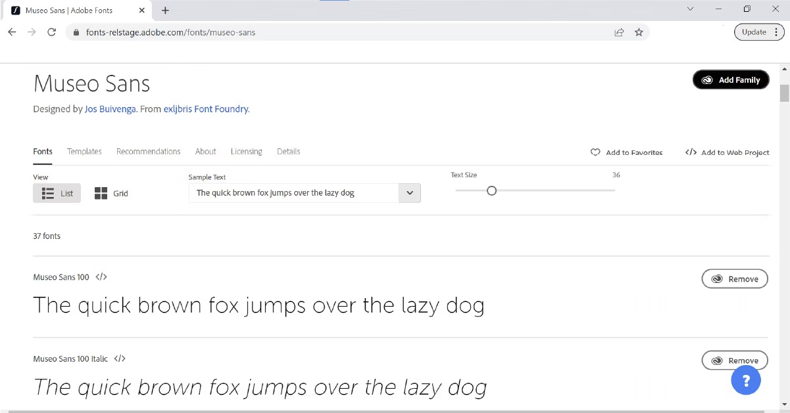The image size is (790, 413).
Task: Add Museo Sans 100 to a web project
Action: pyautogui.click(x=100, y=276)
